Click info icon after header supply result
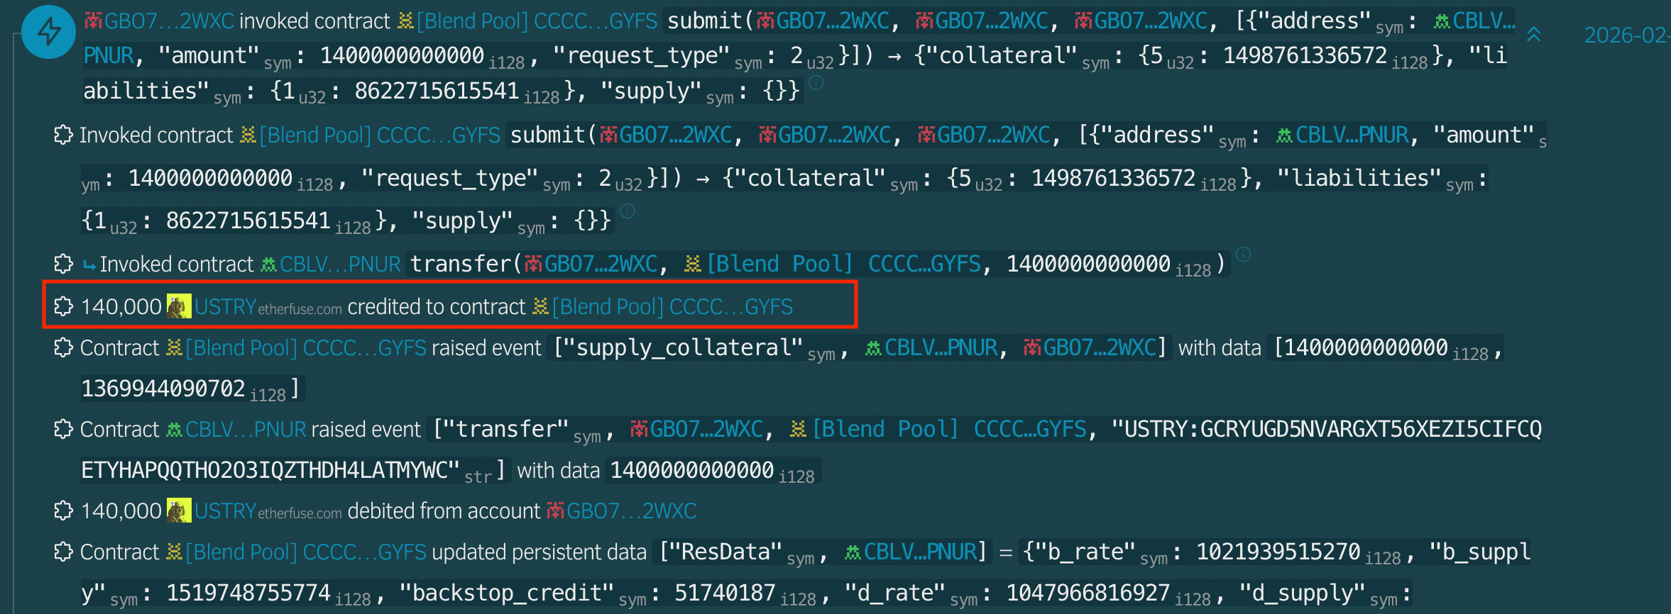This screenshot has height=614, width=1671. point(816,83)
